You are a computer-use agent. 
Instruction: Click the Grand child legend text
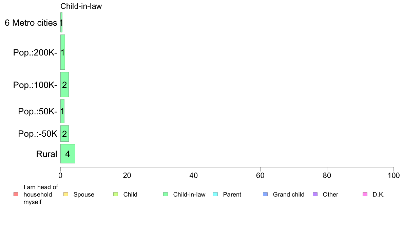pyautogui.click(x=288, y=195)
